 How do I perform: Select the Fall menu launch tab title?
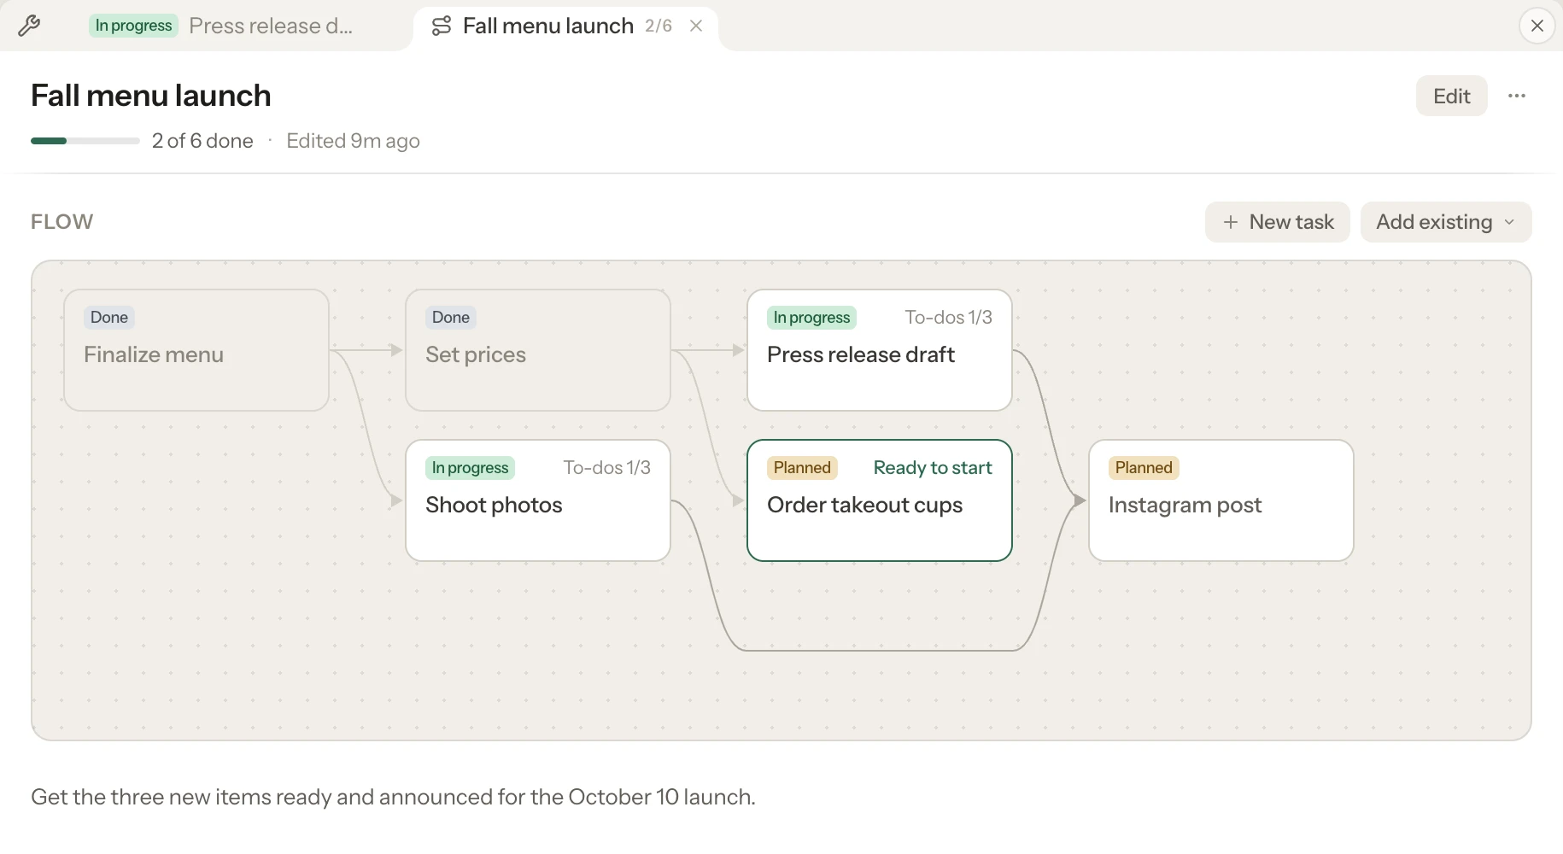[548, 26]
